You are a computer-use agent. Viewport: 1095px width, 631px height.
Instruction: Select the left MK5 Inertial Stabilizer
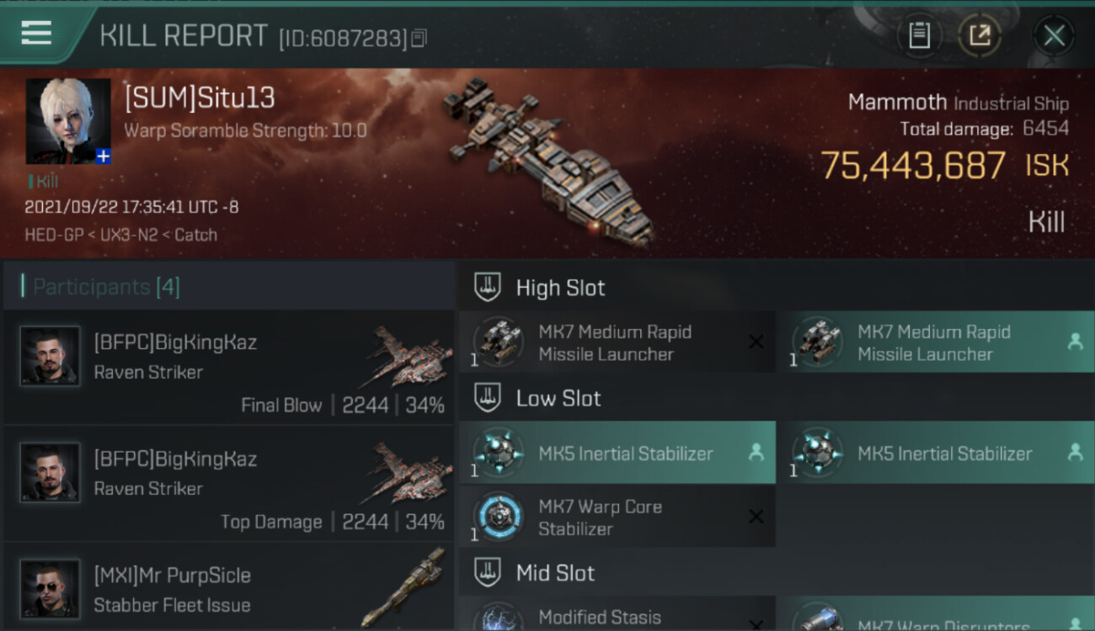pyautogui.click(x=617, y=453)
